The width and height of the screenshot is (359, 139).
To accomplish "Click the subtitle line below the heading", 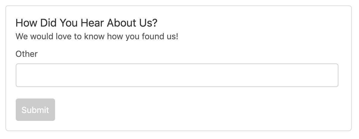I will 97,37.
